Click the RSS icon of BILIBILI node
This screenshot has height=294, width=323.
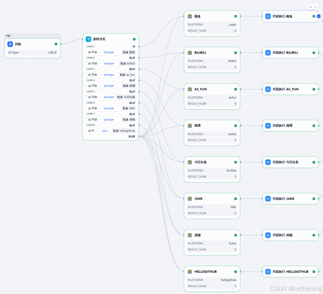pyautogui.click(x=190, y=53)
